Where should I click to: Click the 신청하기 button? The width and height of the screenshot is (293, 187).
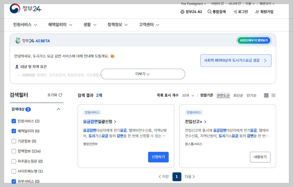(x=158, y=157)
